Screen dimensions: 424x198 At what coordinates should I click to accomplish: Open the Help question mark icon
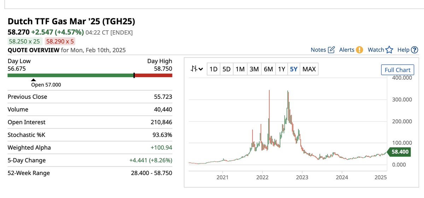pyautogui.click(x=414, y=50)
